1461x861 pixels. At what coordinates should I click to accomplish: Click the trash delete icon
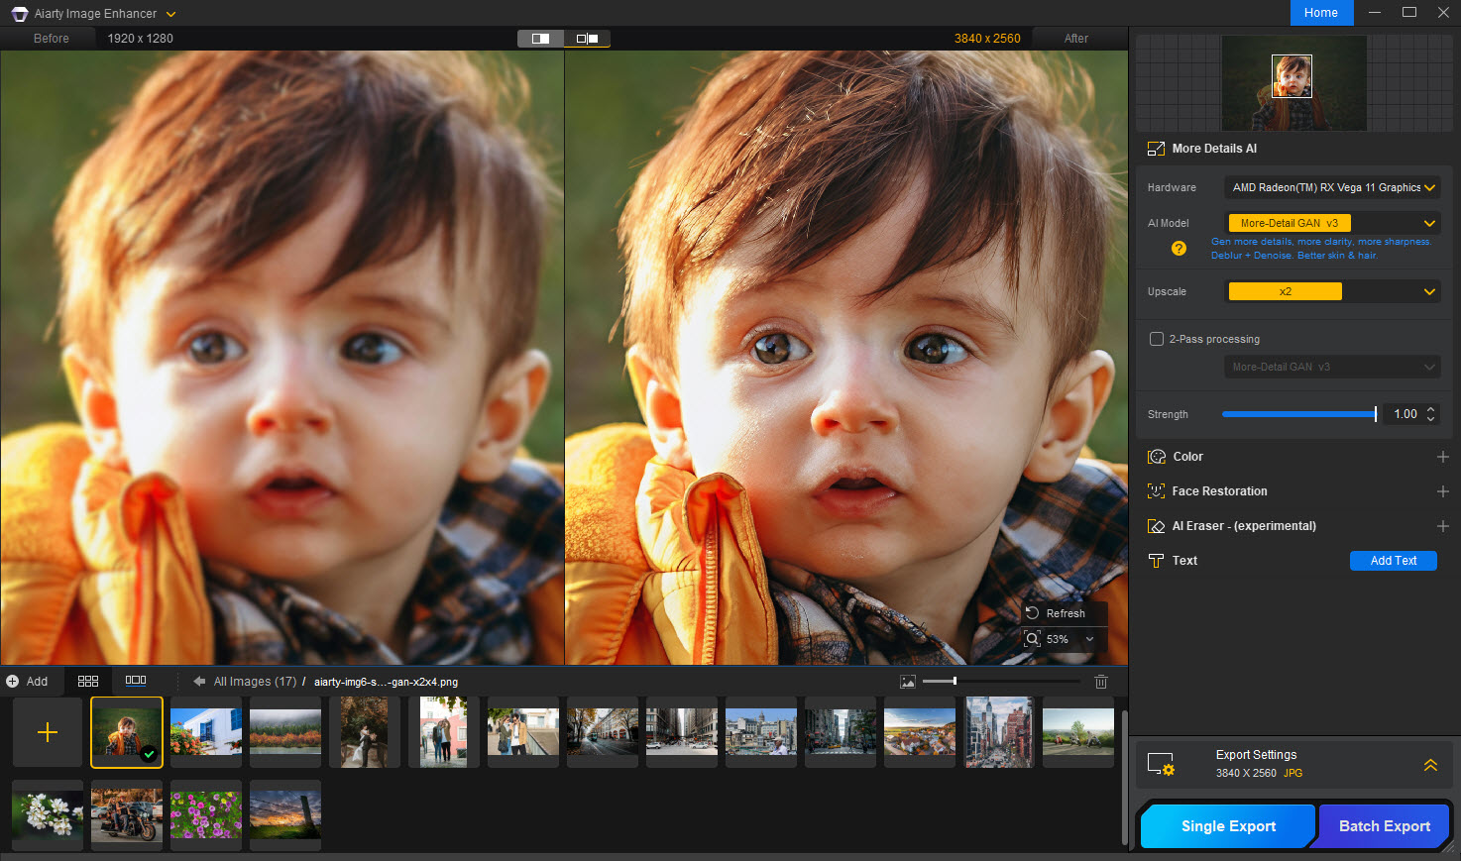pos(1100,682)
